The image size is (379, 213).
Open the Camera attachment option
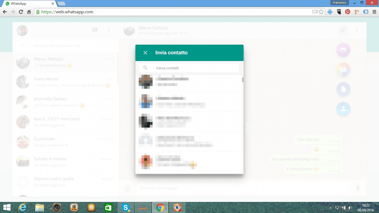click(343, 70)
